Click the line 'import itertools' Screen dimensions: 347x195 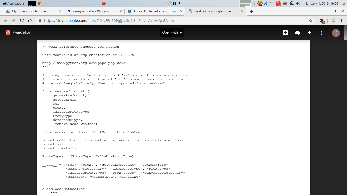coord(59,148)
